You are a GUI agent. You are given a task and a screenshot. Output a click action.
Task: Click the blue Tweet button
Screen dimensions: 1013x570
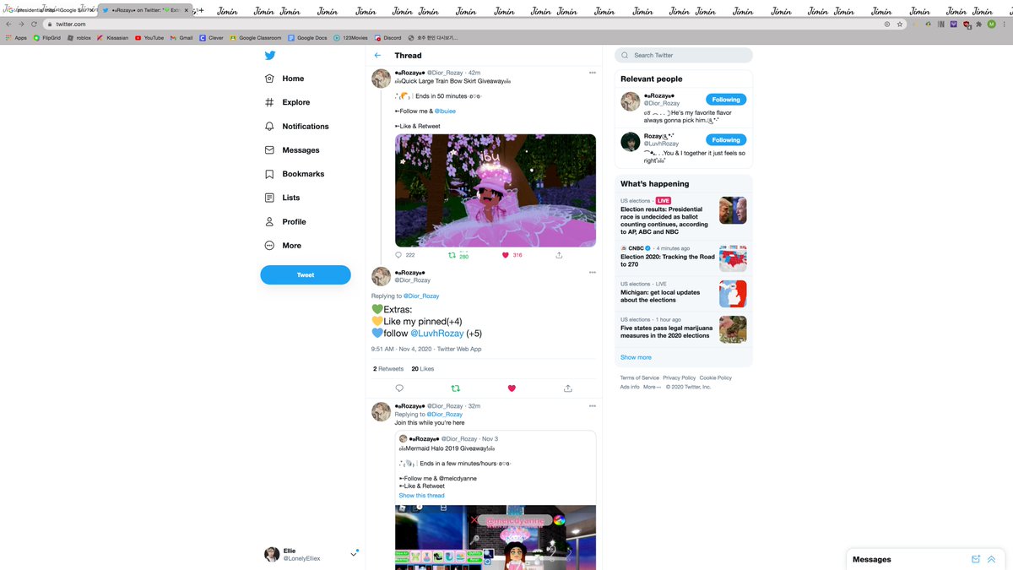coord(306,275)
